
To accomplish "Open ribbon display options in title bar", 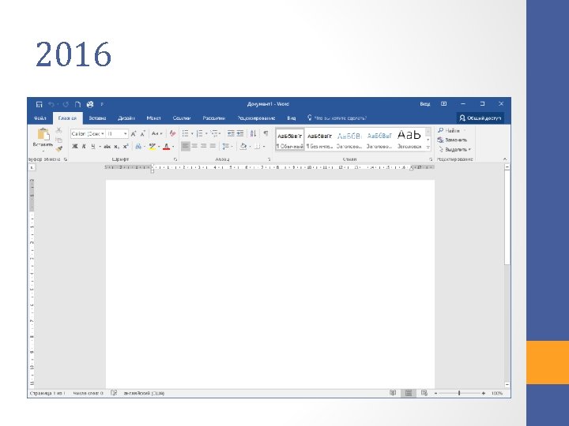I will tap(443, 103).
